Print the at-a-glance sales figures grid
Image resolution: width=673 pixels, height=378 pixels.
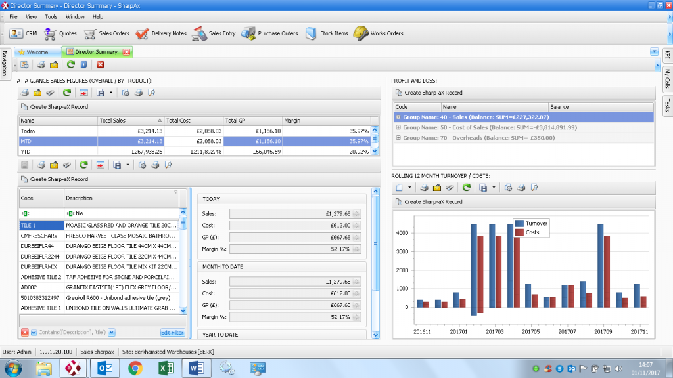coord(25,93)
